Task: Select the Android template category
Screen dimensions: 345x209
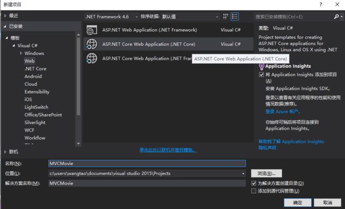Action: pyautogui.click(x=33, y=76)
